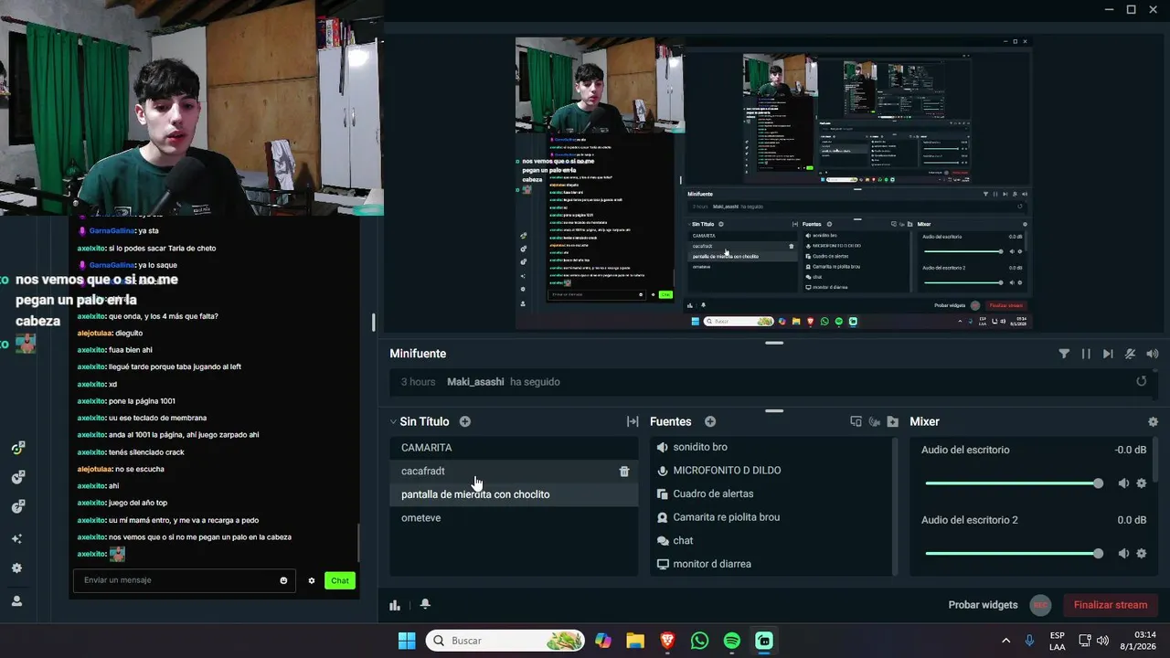
Task: Add a new source in Fuentes
Action: [710, 421]
